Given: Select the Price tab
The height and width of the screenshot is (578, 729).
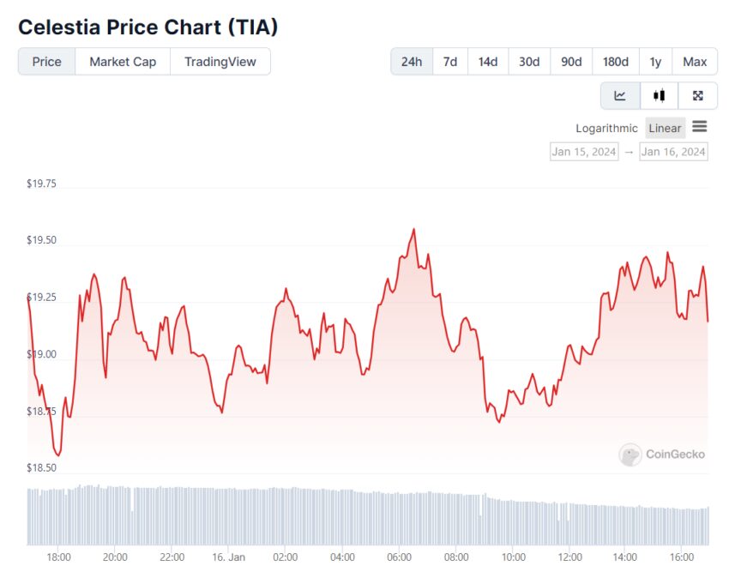Looking at the screenshot, I should click(x=47, y=62).
